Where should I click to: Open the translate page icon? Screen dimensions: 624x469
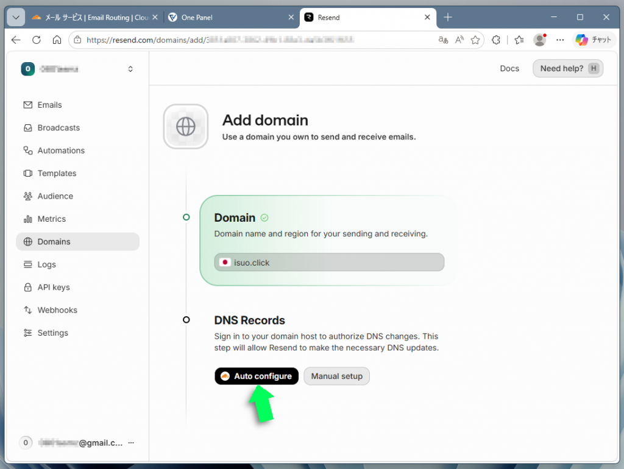[443, 40]
